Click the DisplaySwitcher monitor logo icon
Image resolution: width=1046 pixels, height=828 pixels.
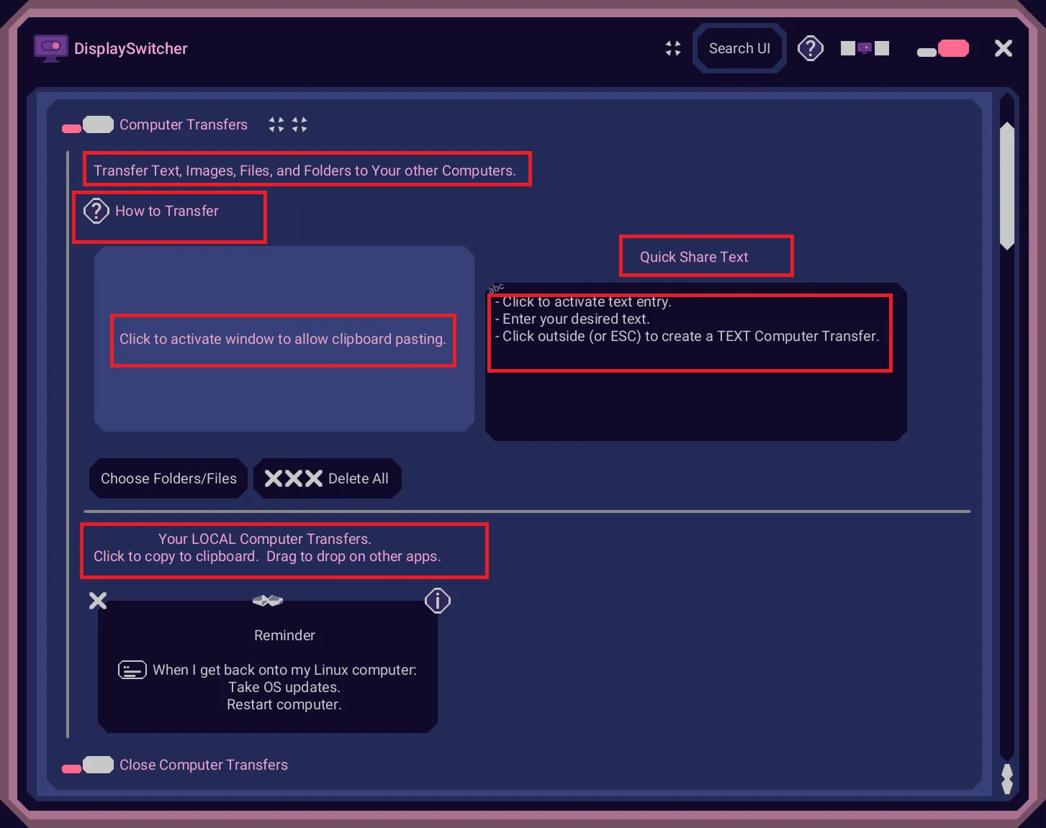point(50,48)
